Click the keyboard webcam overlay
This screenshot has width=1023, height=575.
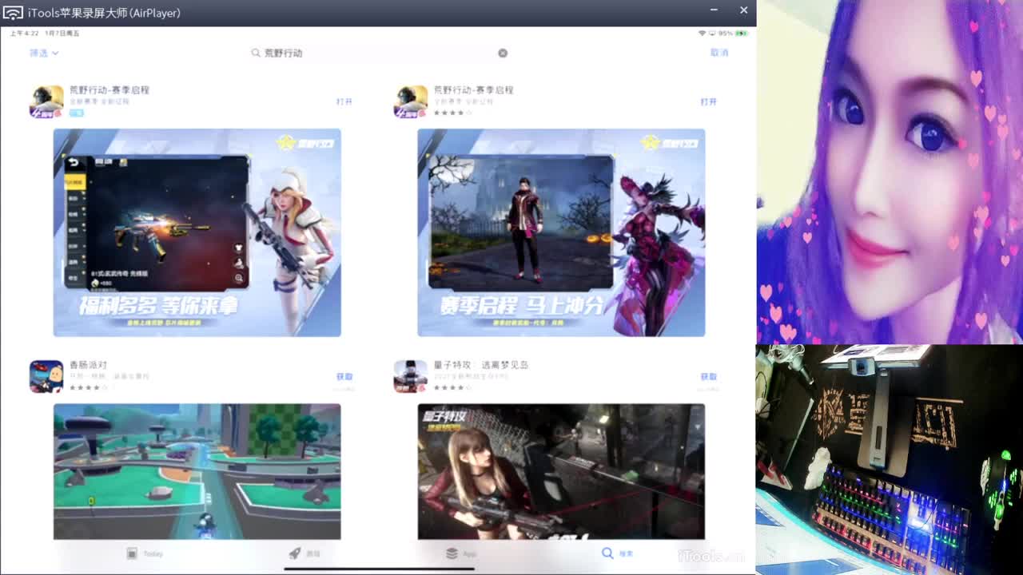(x=890, y=460)
